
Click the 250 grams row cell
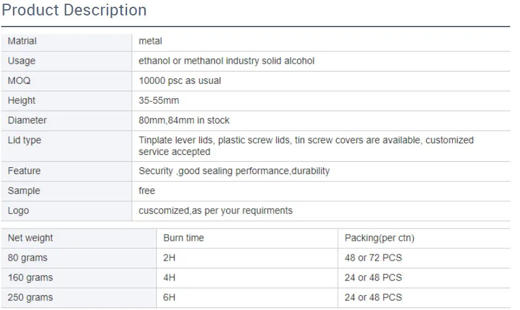[x=30, y=298]
